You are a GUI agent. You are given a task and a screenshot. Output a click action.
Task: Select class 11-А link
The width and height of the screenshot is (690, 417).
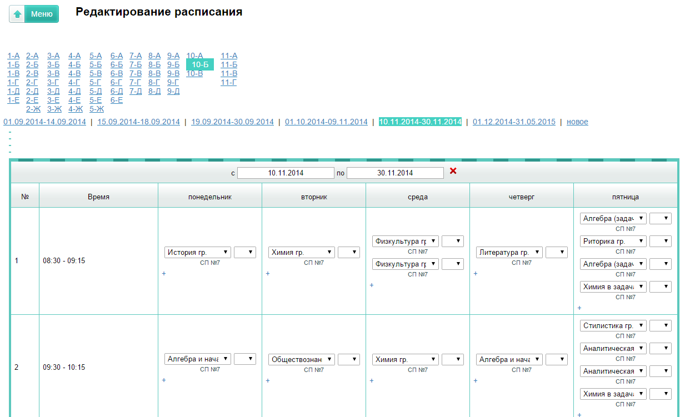pyautogui.click(x=229, y=56)
